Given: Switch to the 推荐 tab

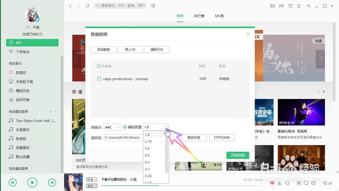Looking at the screenshot, I should 180,16.
